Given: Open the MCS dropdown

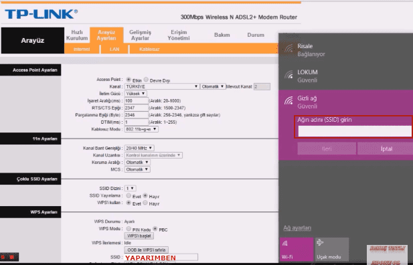Looking at the screenshot, I should click(x=137, y=169).
